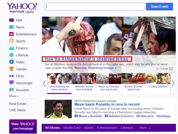Show next carousel stories with right arrow
Screen dimensions: 178x134
173,84
